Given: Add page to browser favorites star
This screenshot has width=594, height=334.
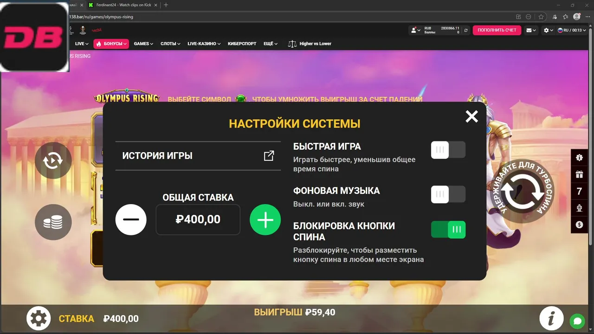Looking at the screenshot, I should [541, 17].
